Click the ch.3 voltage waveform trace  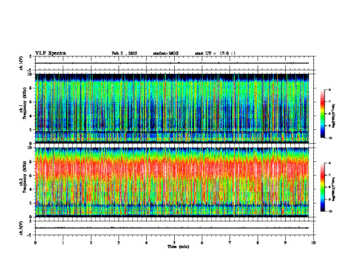[172, 228]
